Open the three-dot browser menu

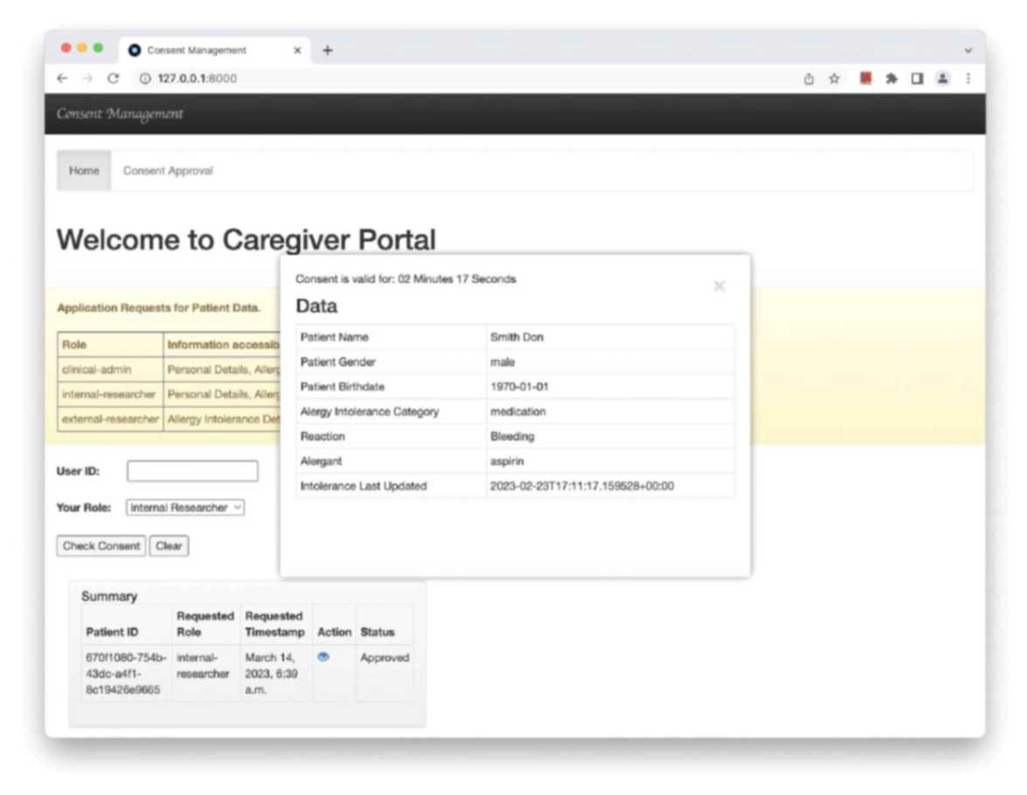point(968,79)
